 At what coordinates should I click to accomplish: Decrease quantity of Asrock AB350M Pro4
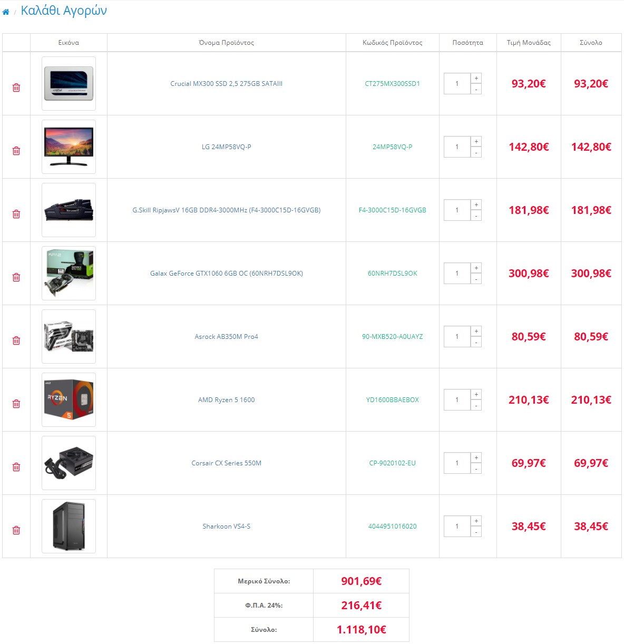pyautogui.click(x=476, y=342)
